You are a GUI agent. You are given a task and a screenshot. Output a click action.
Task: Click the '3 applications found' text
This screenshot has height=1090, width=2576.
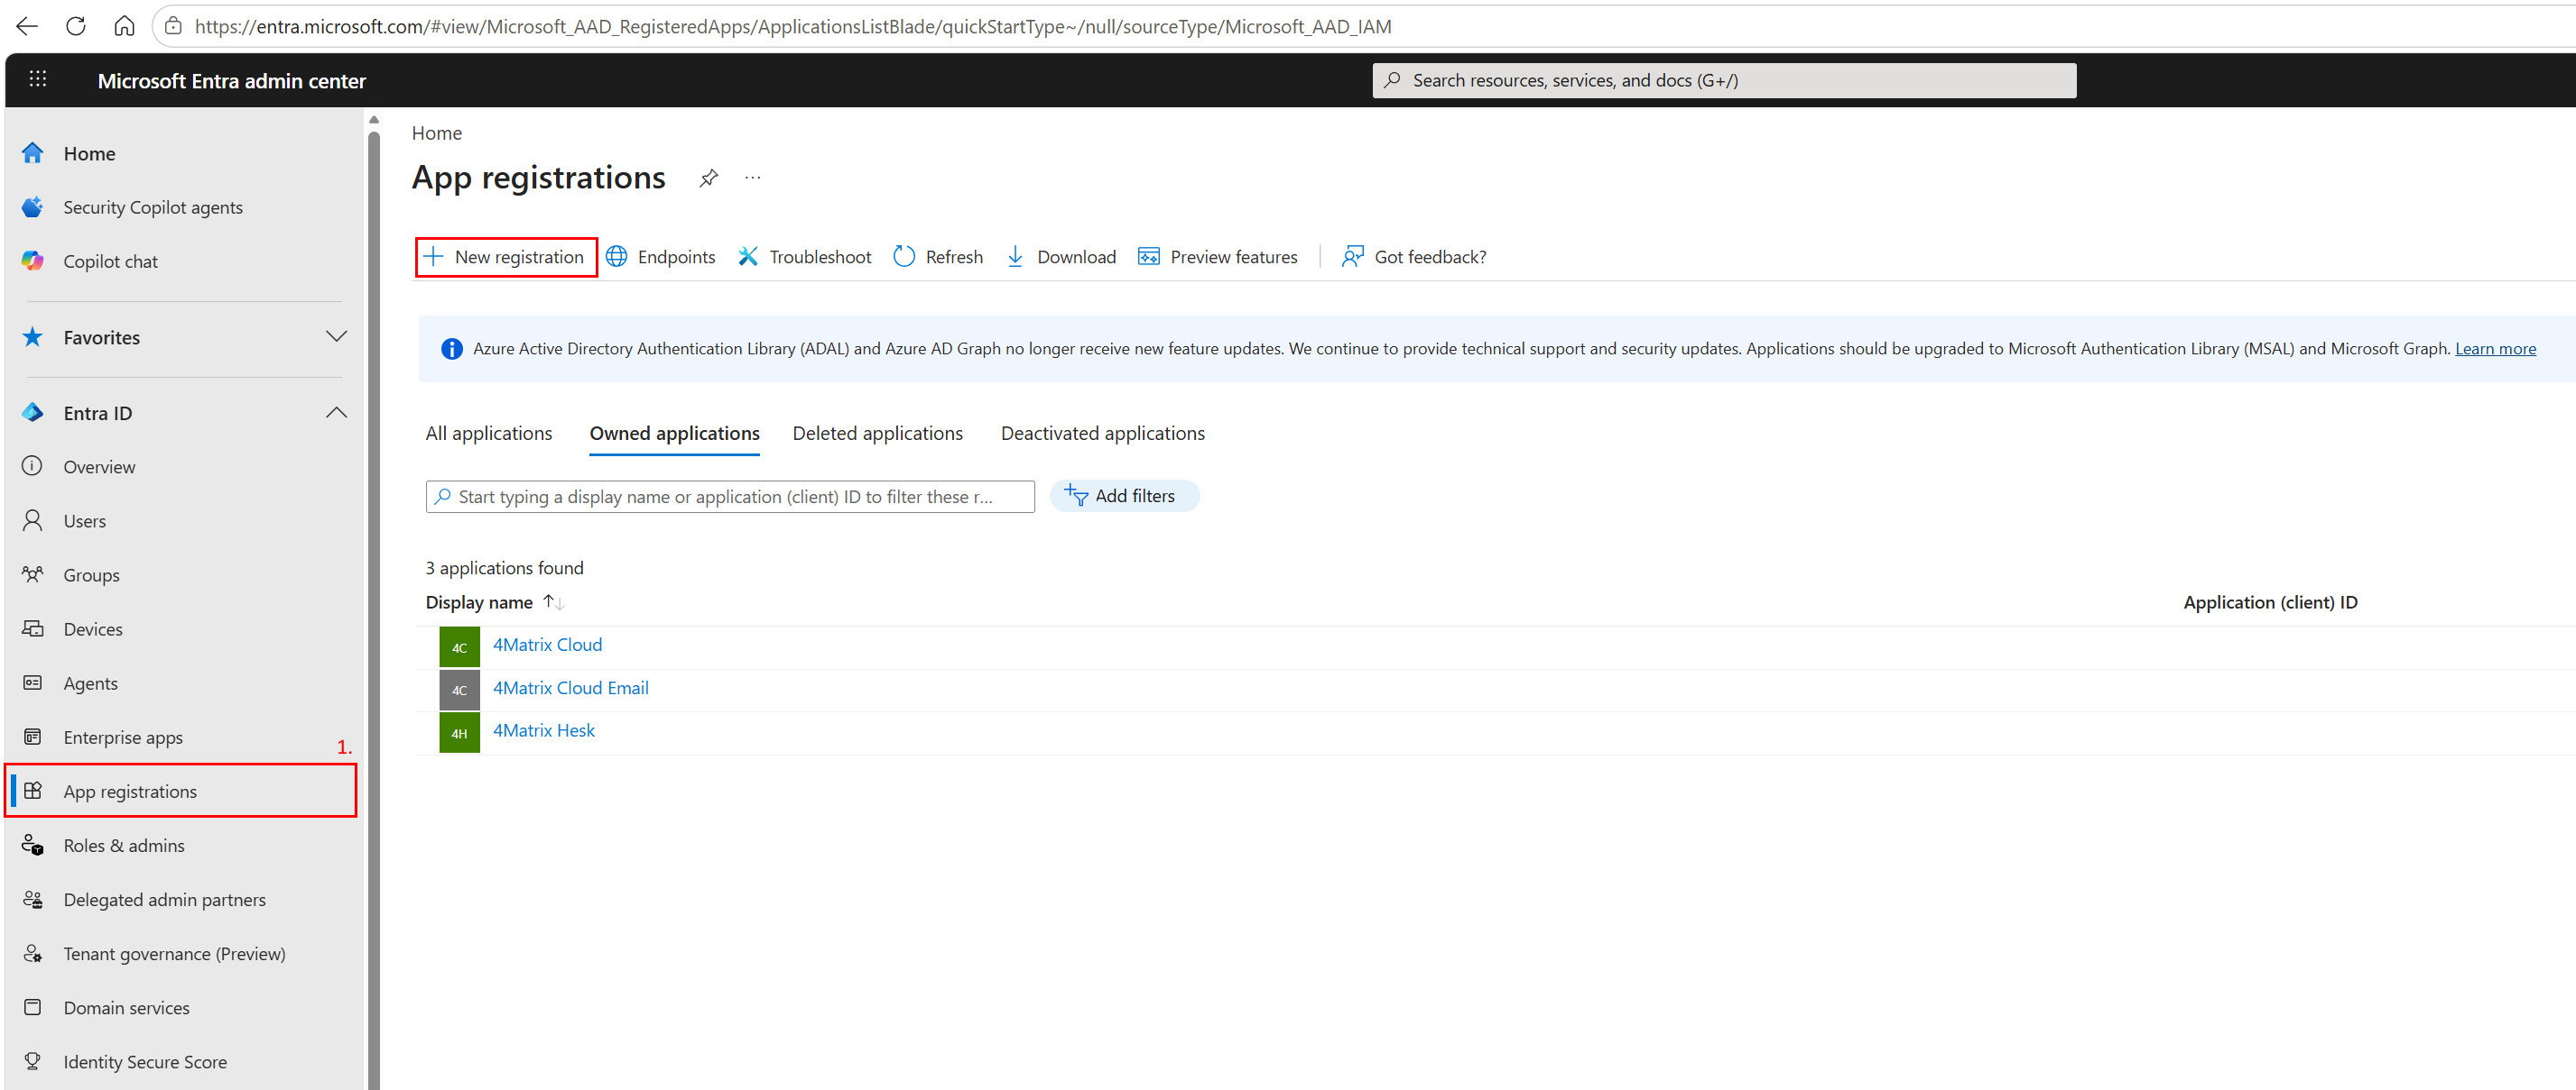[504, 567]
